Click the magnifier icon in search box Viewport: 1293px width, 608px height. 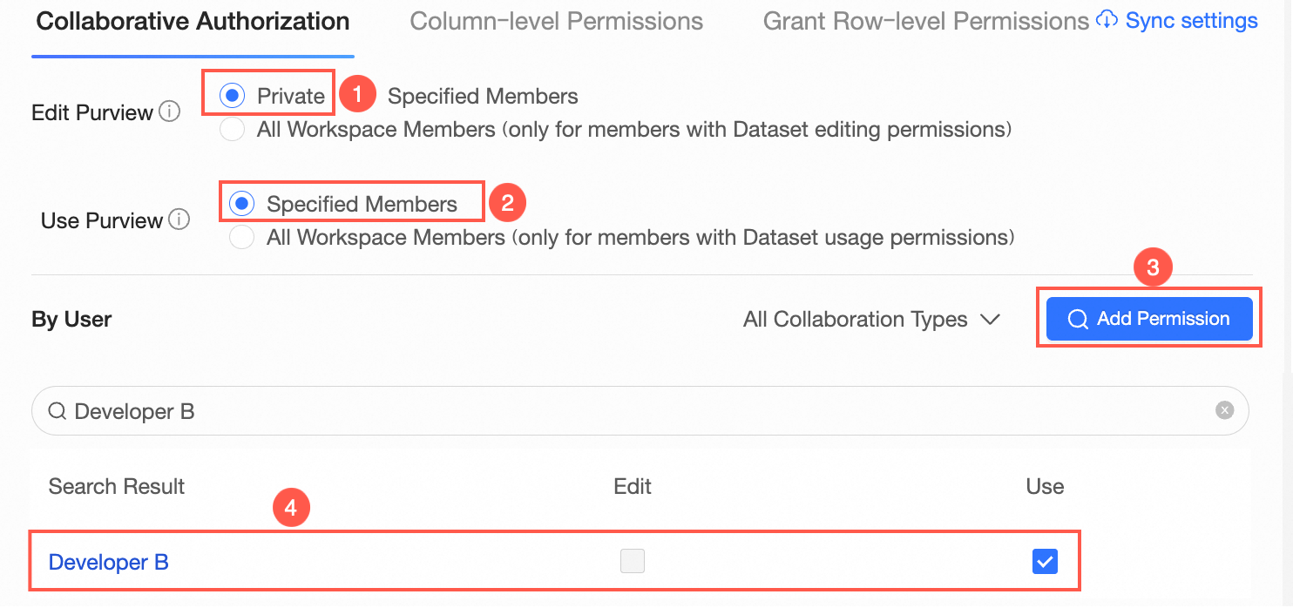coord(58,411)
